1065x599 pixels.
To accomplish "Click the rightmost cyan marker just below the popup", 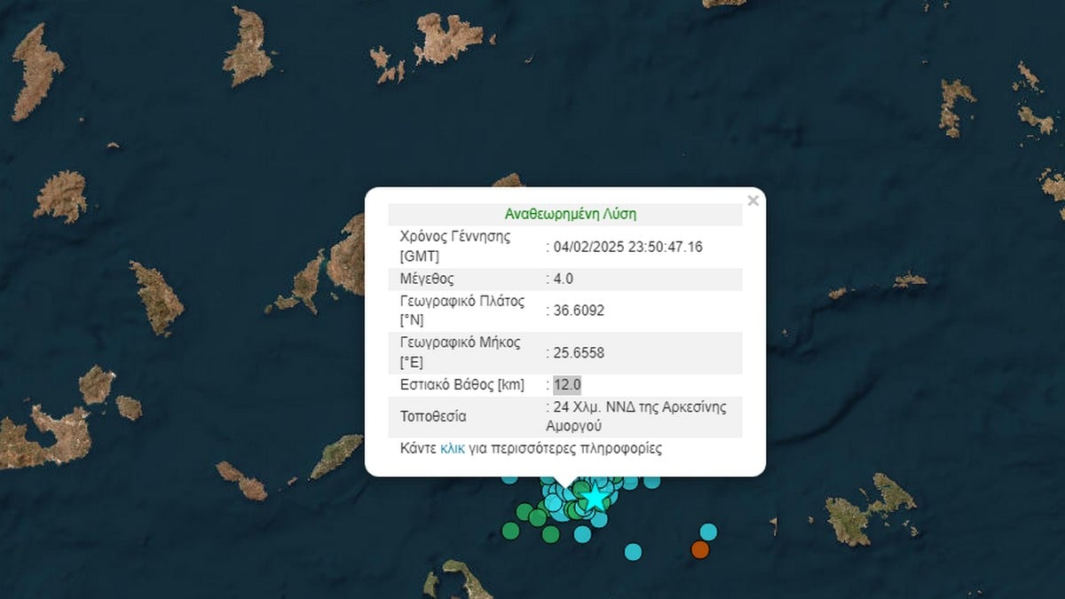I will click(652, 482).
